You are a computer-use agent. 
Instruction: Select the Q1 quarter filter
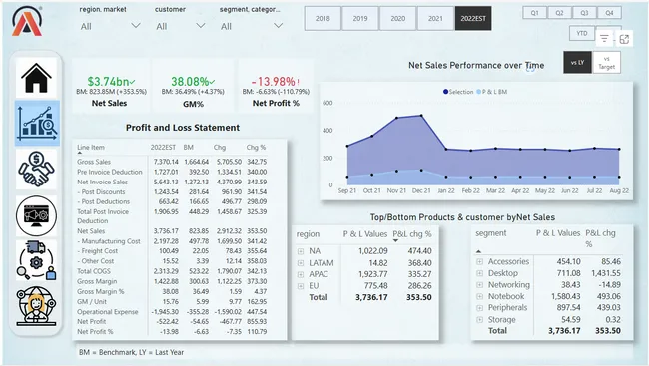click(535, 13)
